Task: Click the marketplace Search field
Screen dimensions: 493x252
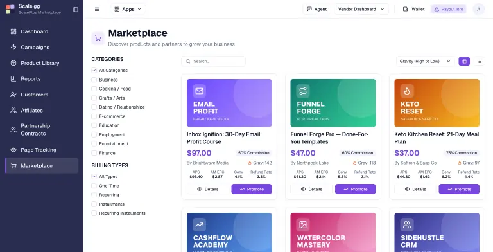Action: [214, 61]
